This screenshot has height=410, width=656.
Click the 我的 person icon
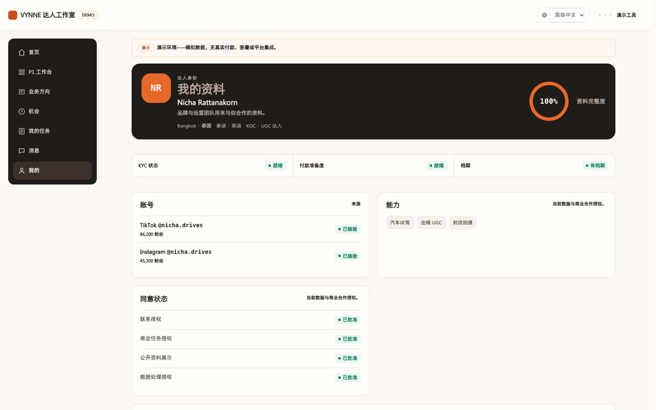point(22,171)
